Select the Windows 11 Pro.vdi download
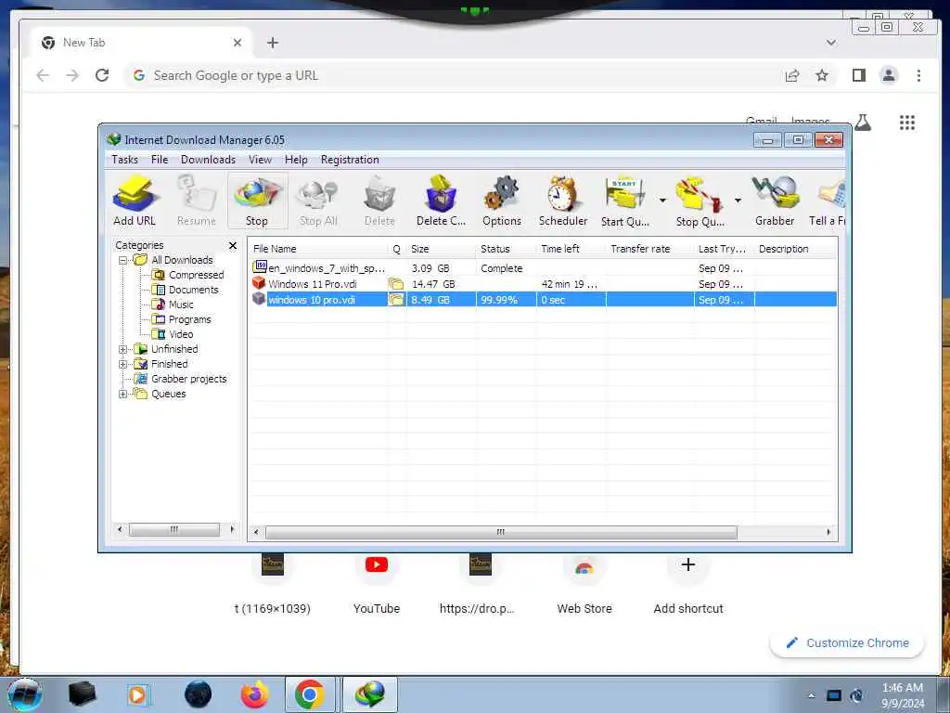 point(542,284)
